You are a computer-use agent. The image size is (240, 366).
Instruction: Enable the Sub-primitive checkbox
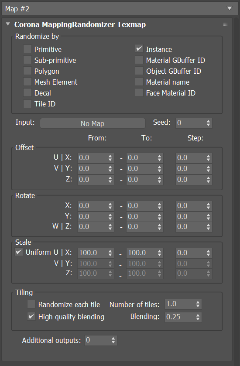pyautogui.click(x=27, y=60)
